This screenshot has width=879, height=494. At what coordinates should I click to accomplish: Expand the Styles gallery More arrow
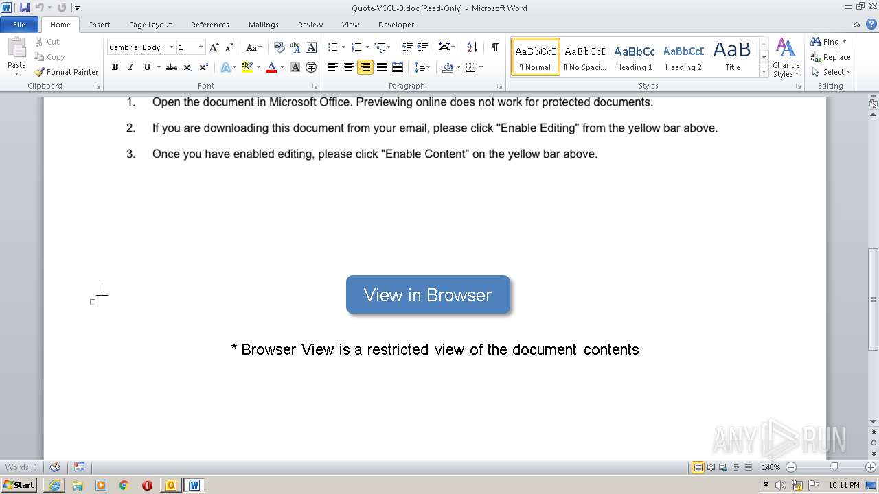point(764,71)
